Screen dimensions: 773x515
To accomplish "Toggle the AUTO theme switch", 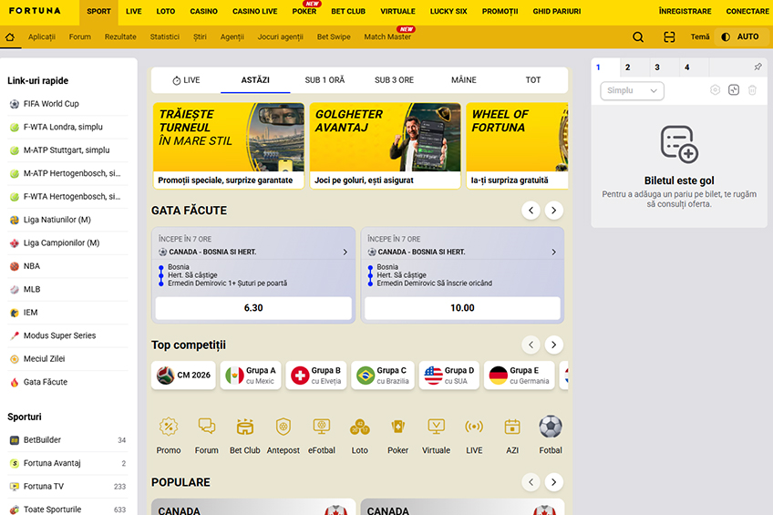I will pos(740,37).
